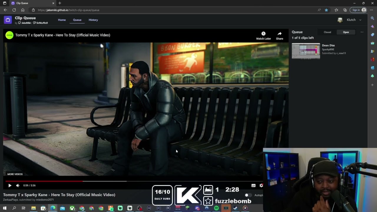This screenshot has width=377, height=212.
Task: Add a sidebar app with plus
Action: click(x=373, y=85)
